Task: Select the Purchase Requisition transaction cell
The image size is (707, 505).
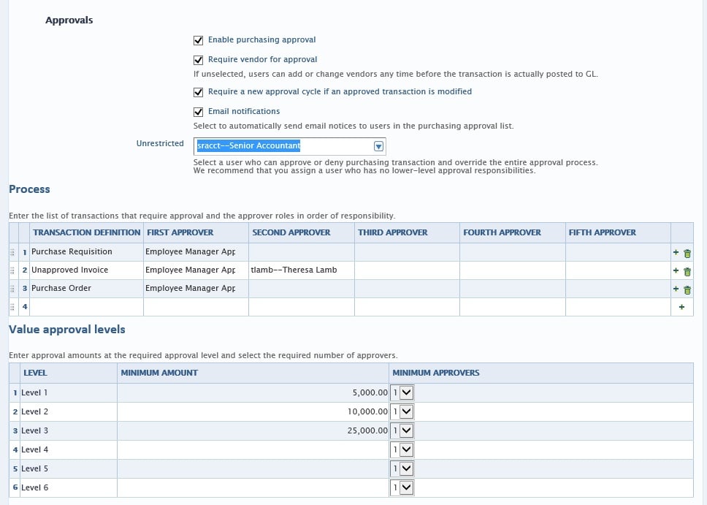Action: click(87, 252)
